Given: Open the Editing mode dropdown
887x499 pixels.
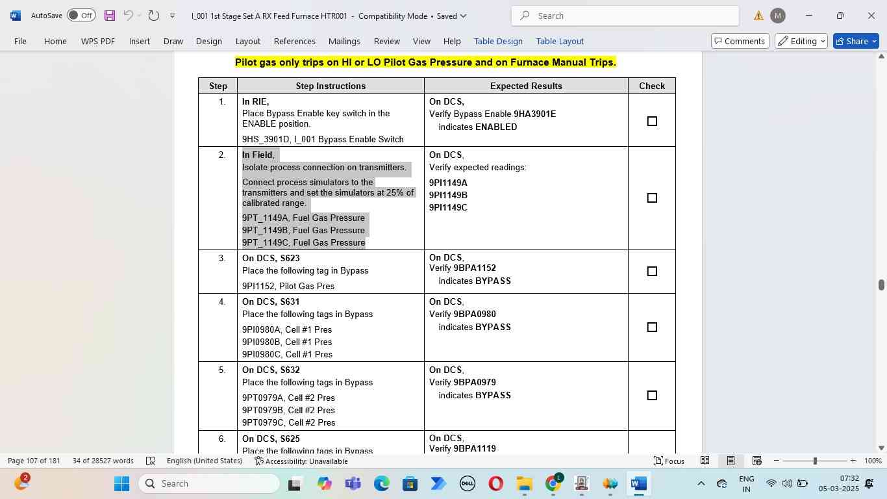Looking at the screenshot, I should pos(801,41).
